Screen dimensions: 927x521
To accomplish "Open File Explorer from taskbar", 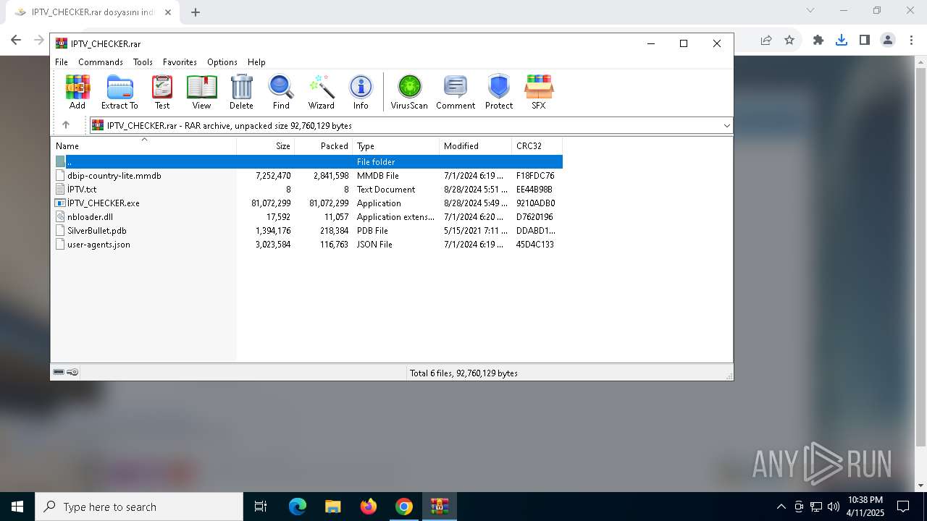I will click(x=332, y=507).
